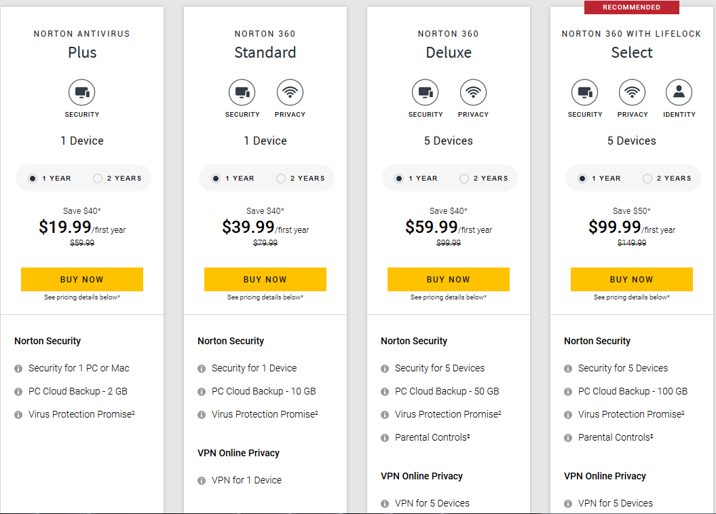Click the $59.99 price for Deluxe

point(431,227)
